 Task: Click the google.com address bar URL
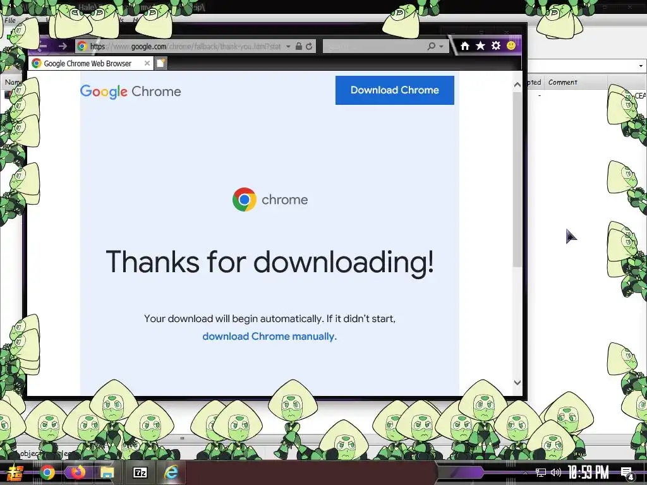[186, 46]
